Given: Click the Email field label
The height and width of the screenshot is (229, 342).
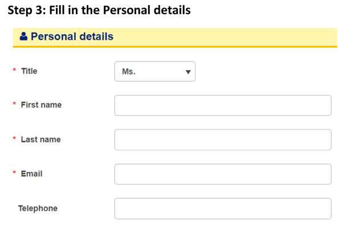Looking at the screenshot, I should tap(31, 174).
